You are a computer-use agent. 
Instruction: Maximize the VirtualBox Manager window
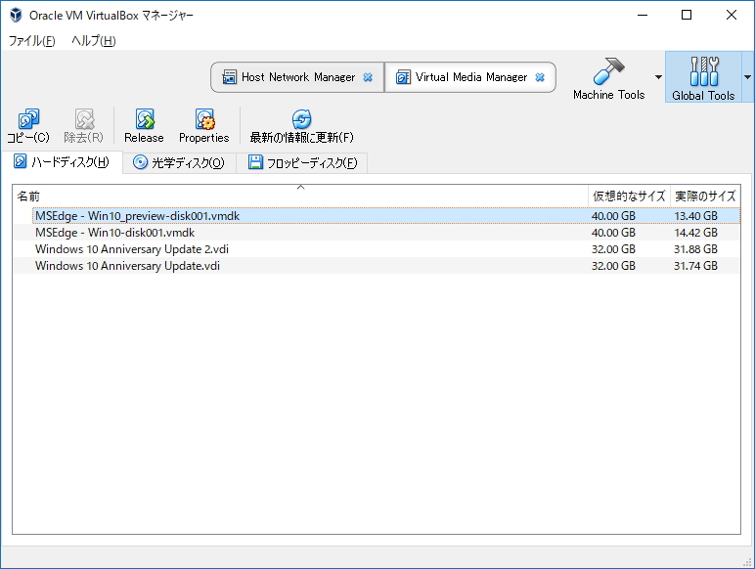(687, 15)
